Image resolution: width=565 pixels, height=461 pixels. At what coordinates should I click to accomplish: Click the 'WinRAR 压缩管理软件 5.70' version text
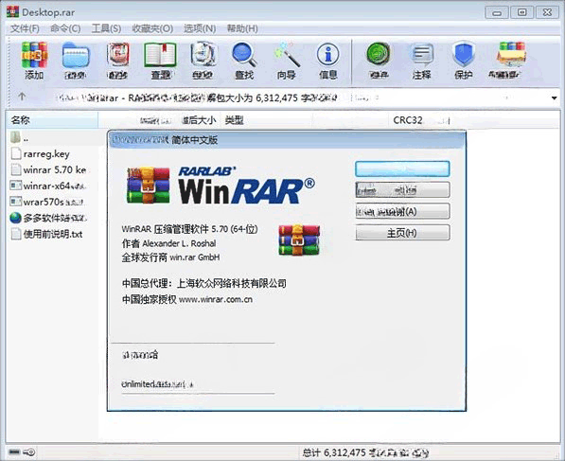click(189, 229)
